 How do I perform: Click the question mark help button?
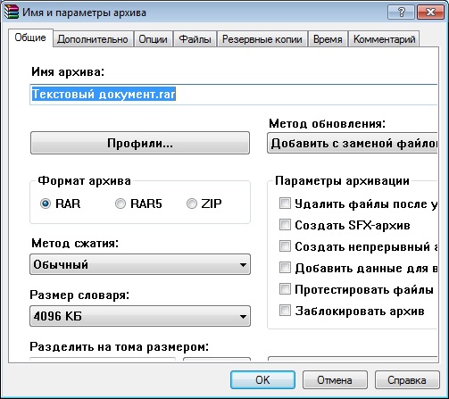[401, 12]
